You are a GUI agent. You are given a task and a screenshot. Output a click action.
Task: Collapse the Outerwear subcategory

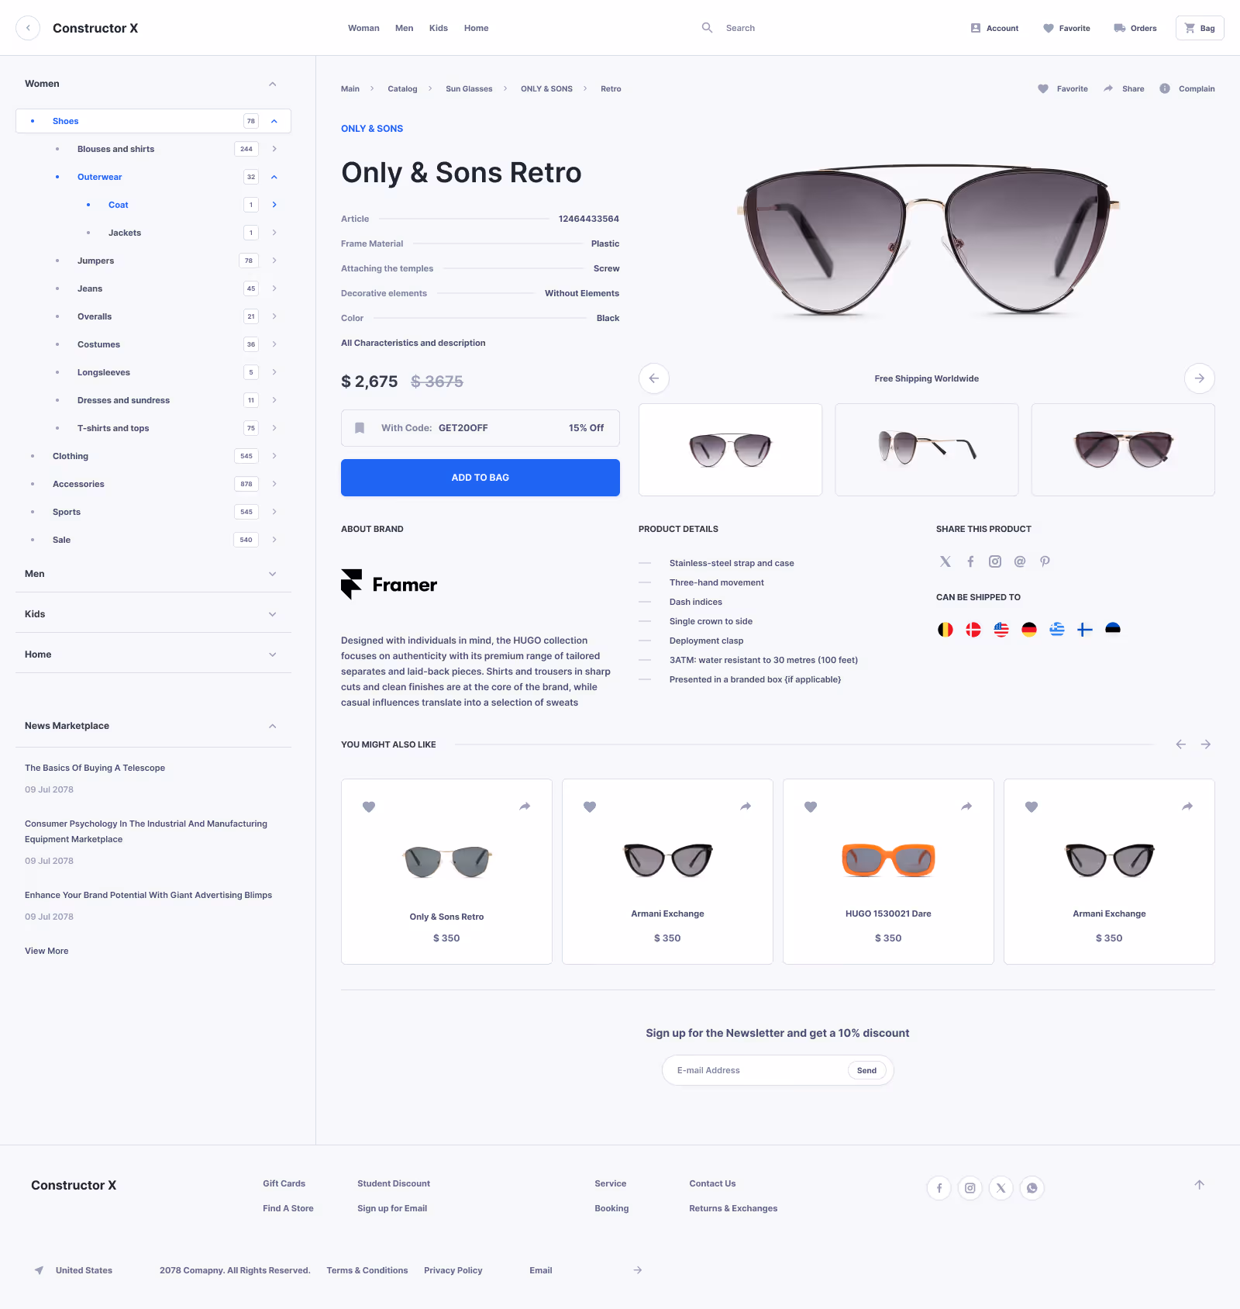tap(274, 177)
